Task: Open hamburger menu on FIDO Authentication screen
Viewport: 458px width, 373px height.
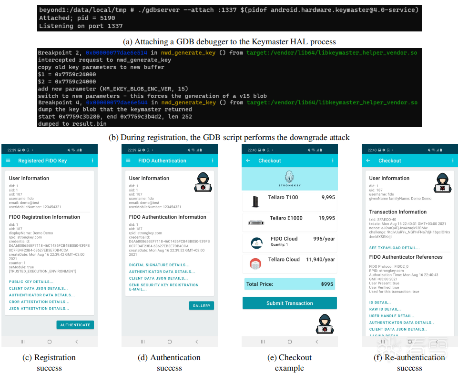Action: [128, 161]
